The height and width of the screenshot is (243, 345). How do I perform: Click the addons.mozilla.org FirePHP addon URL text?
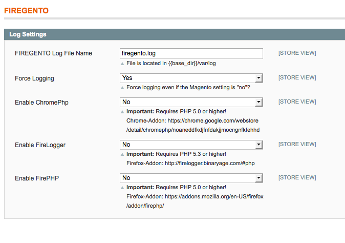(195, 201)
